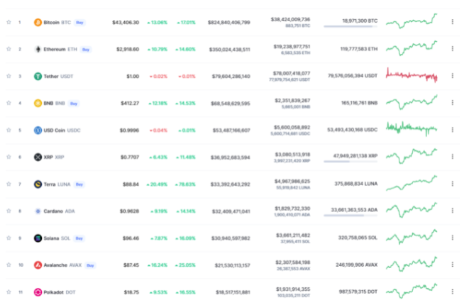The height and width of the screenshot is (305, 469).
Task: Click the BNB yellow logo icon
Action: click(38, 103)
